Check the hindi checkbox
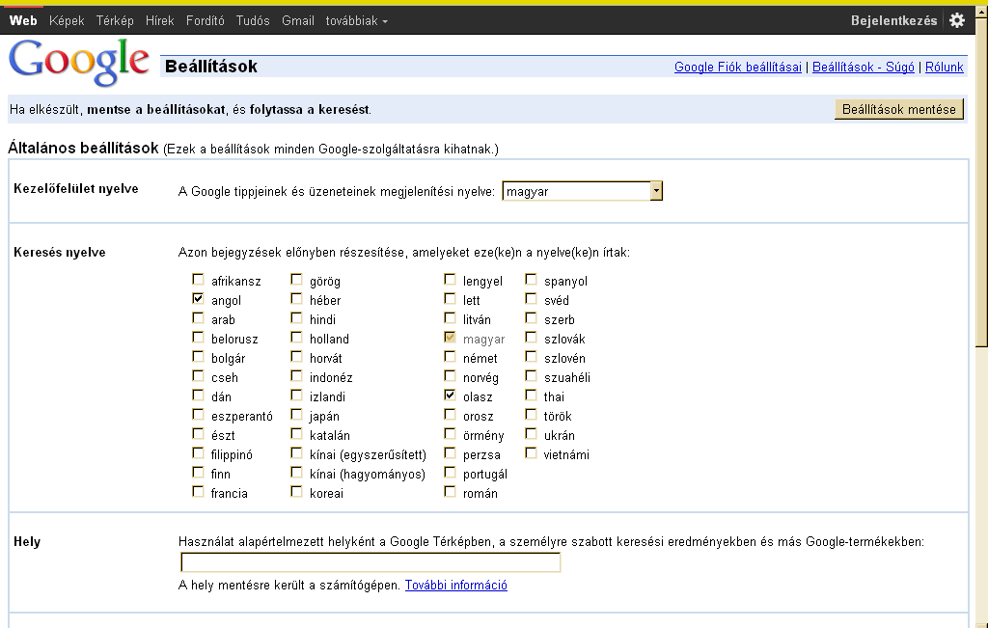 click(296, 317)
